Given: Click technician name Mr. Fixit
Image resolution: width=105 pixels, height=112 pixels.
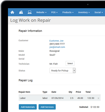Looking at the screenshot, I should 53,64.
